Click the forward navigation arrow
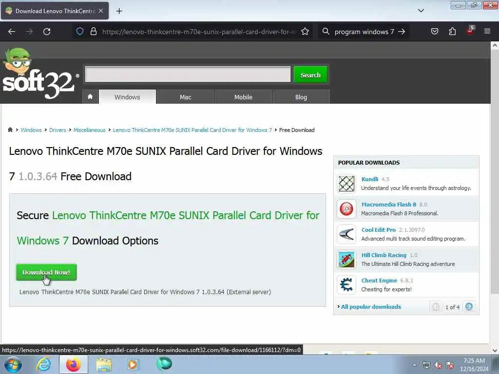Screen dimensions: 499x374 pos(29,32)
